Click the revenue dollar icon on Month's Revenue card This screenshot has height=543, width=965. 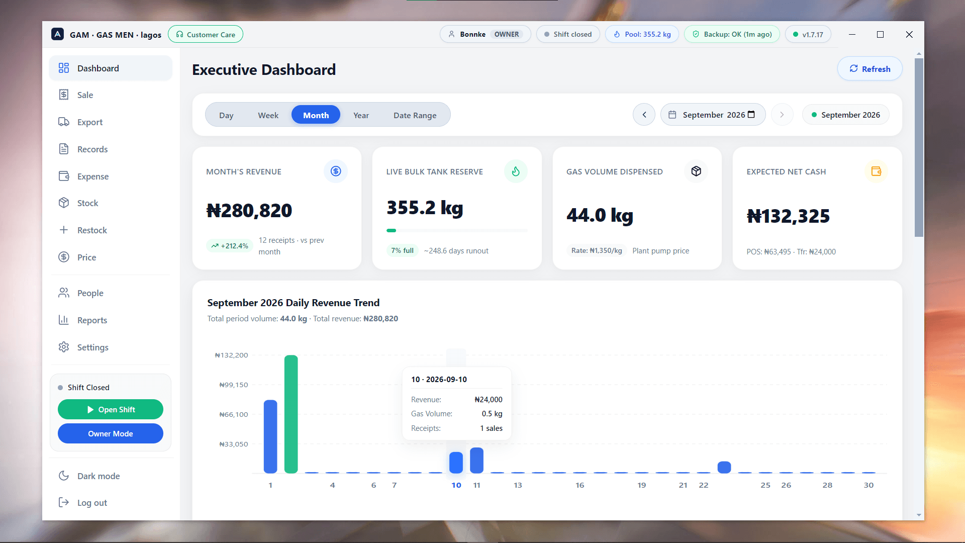tap(336, 171)
